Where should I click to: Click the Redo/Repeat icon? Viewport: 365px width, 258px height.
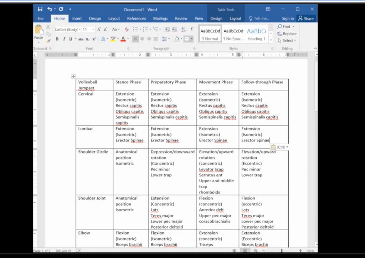(61, 9)
